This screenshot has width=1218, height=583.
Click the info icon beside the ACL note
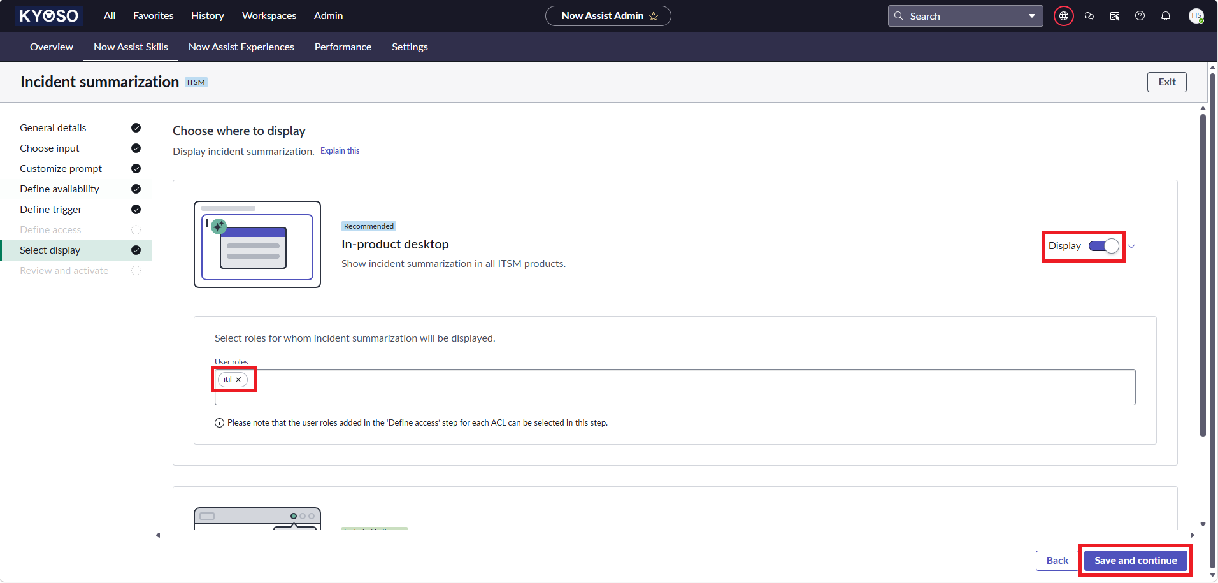tap(219, 423)
